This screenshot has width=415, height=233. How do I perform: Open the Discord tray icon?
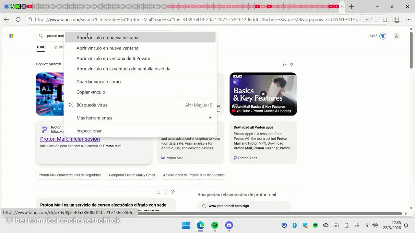(336, 225)
